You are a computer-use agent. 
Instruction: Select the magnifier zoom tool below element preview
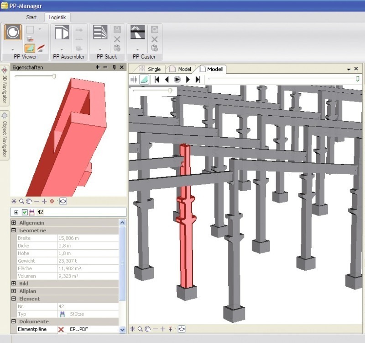[x=21, y=201]
